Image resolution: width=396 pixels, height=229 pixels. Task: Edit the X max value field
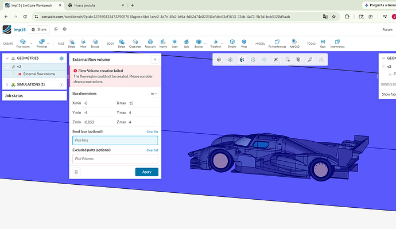tap(143, 103)
